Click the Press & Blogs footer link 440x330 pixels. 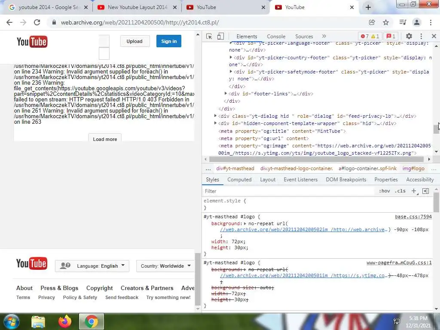[59, 288]
